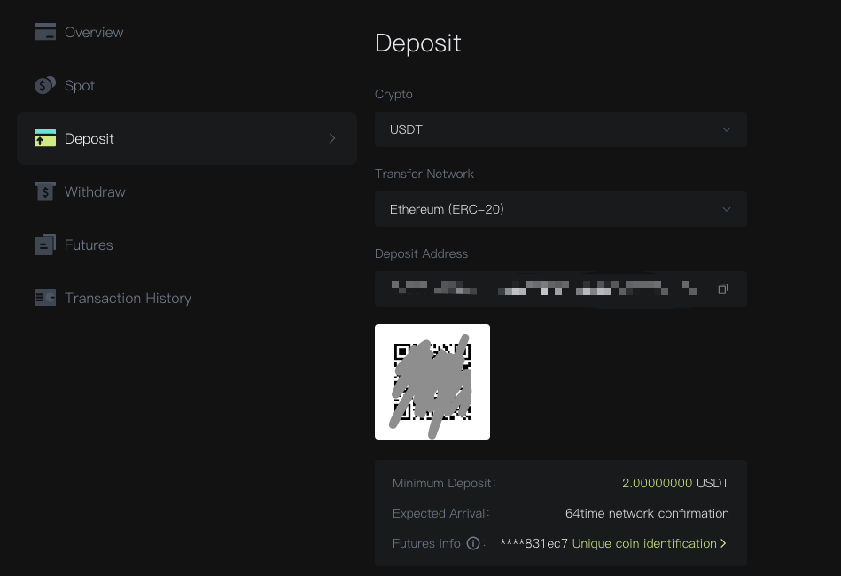841x576 pixels.
Task: Click the Transaction History icon
Action: pyautogui.click(x=45, y=298)
